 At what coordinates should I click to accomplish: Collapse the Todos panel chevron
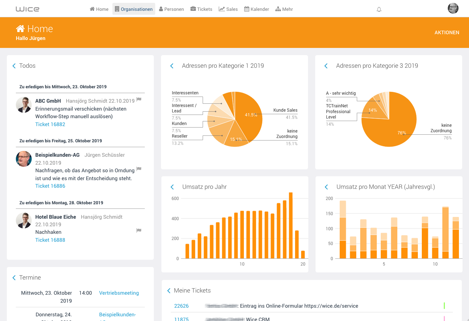[x=14, y=66]
